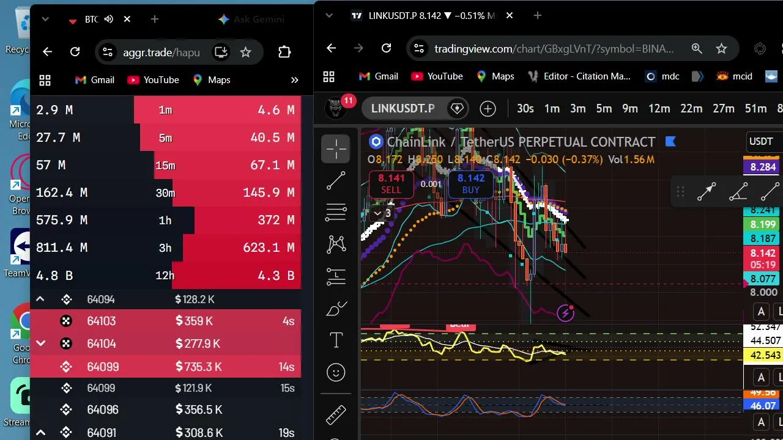Select the 1h volume row
Viewport: 783px width, 440px height.
click(165, 220)
